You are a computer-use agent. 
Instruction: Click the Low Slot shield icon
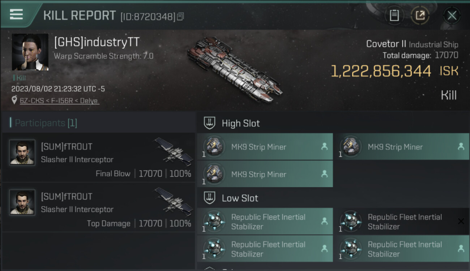210,198
